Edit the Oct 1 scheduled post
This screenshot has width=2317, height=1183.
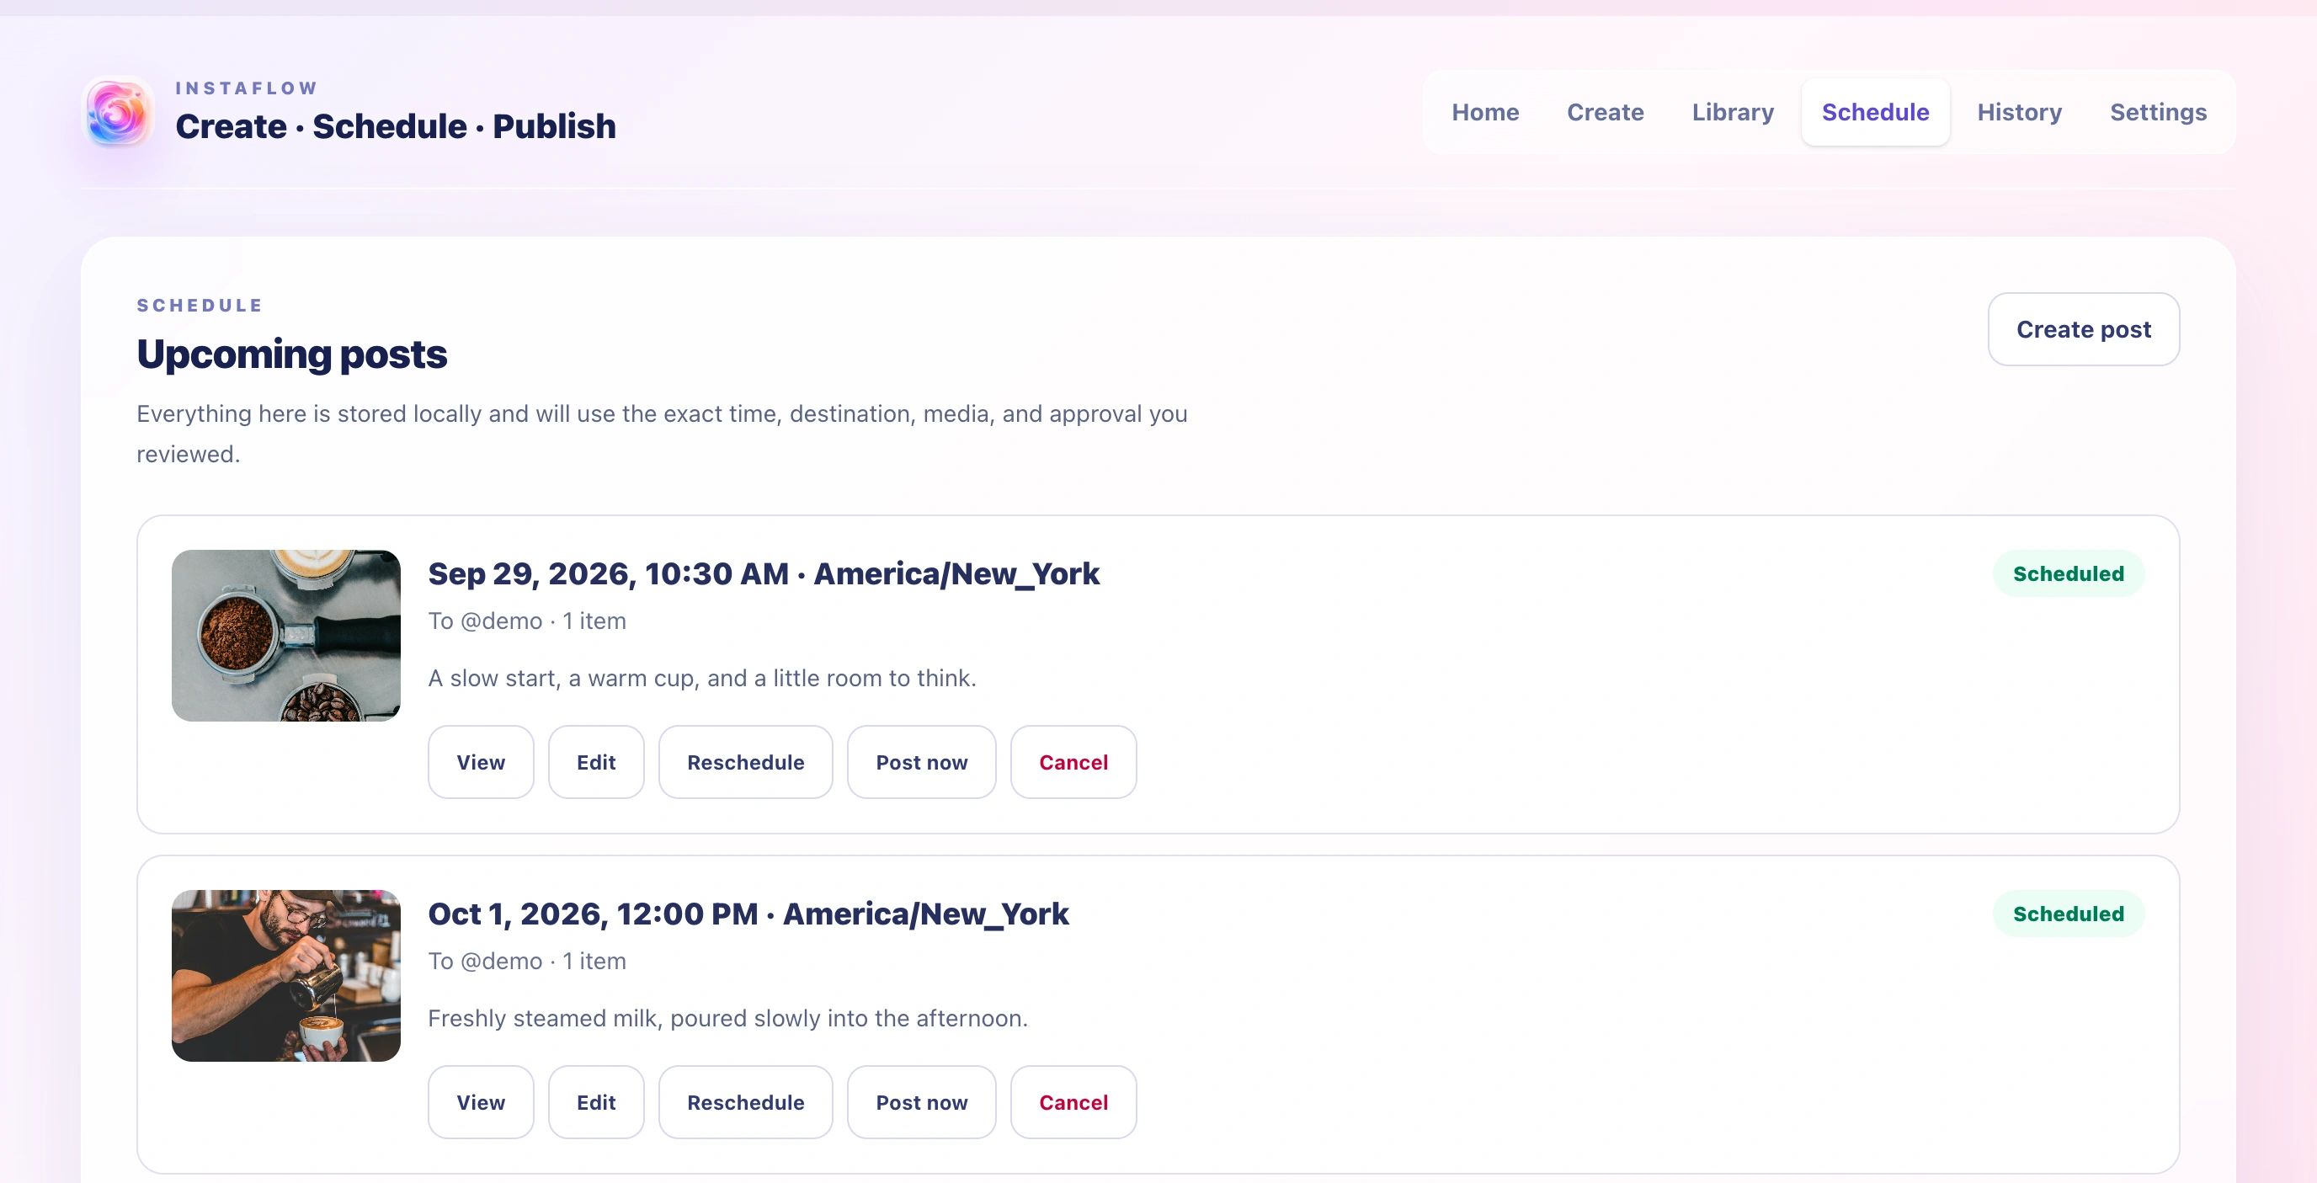[x=595, y=1102]
